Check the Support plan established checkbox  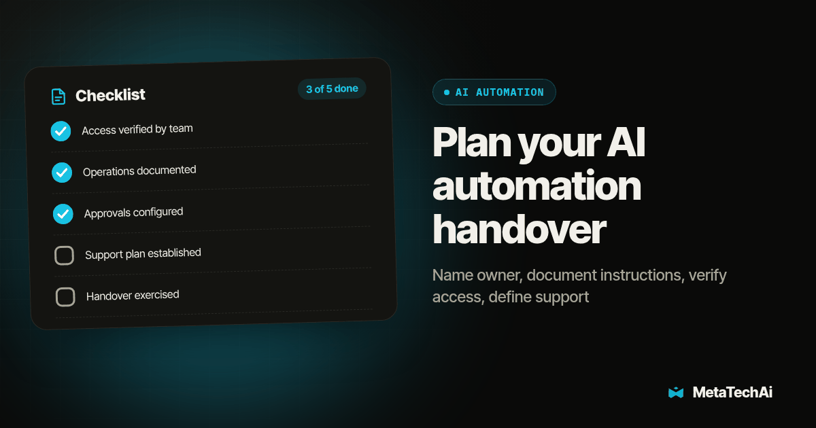(64, 255)
